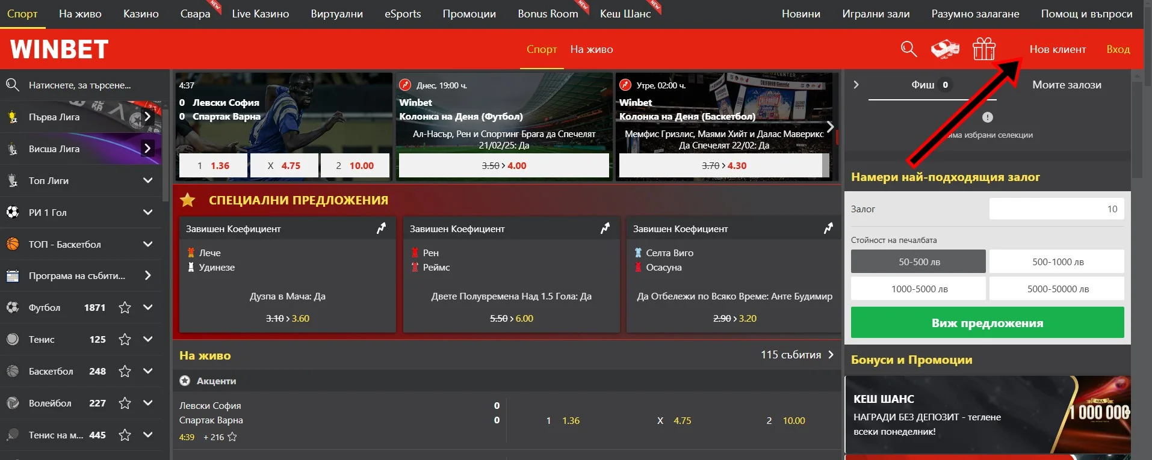This screenshot has height=460, width=1152.
Task: Favorite Тенис with its star icon
Action: (x=125, y=339)
